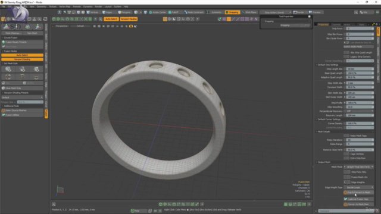
Task: Open the Texture menu
Action: [52, 7]
